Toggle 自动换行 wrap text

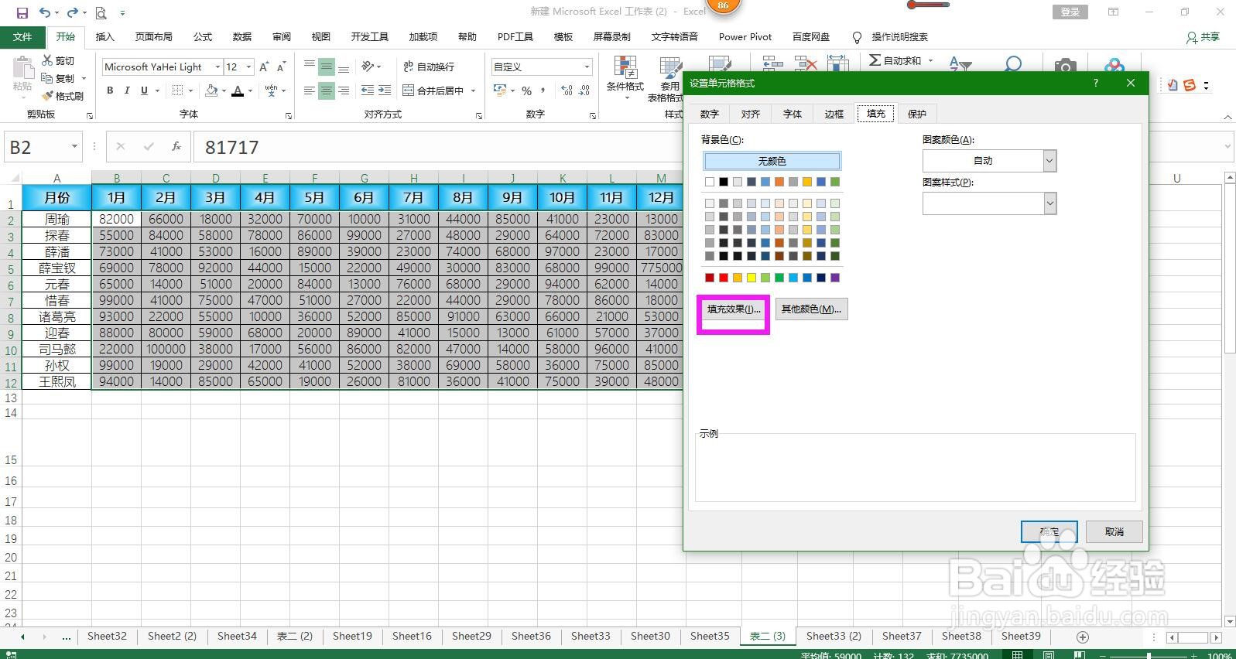coord(428,67)
